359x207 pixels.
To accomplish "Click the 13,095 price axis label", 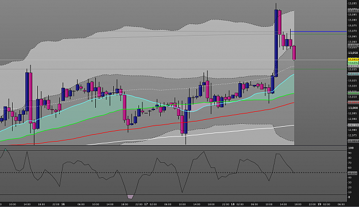I will coord(353,3).
